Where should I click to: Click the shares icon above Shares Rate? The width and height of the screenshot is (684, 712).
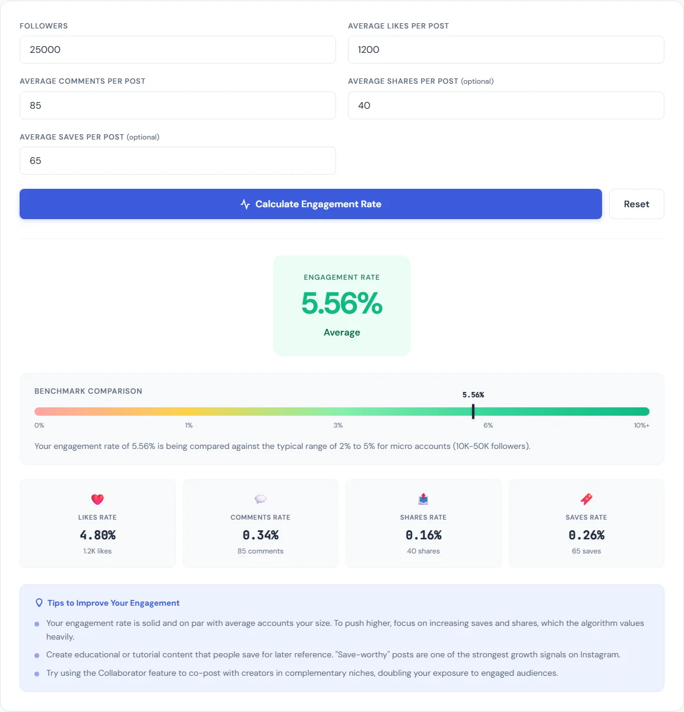coord(423,499)
